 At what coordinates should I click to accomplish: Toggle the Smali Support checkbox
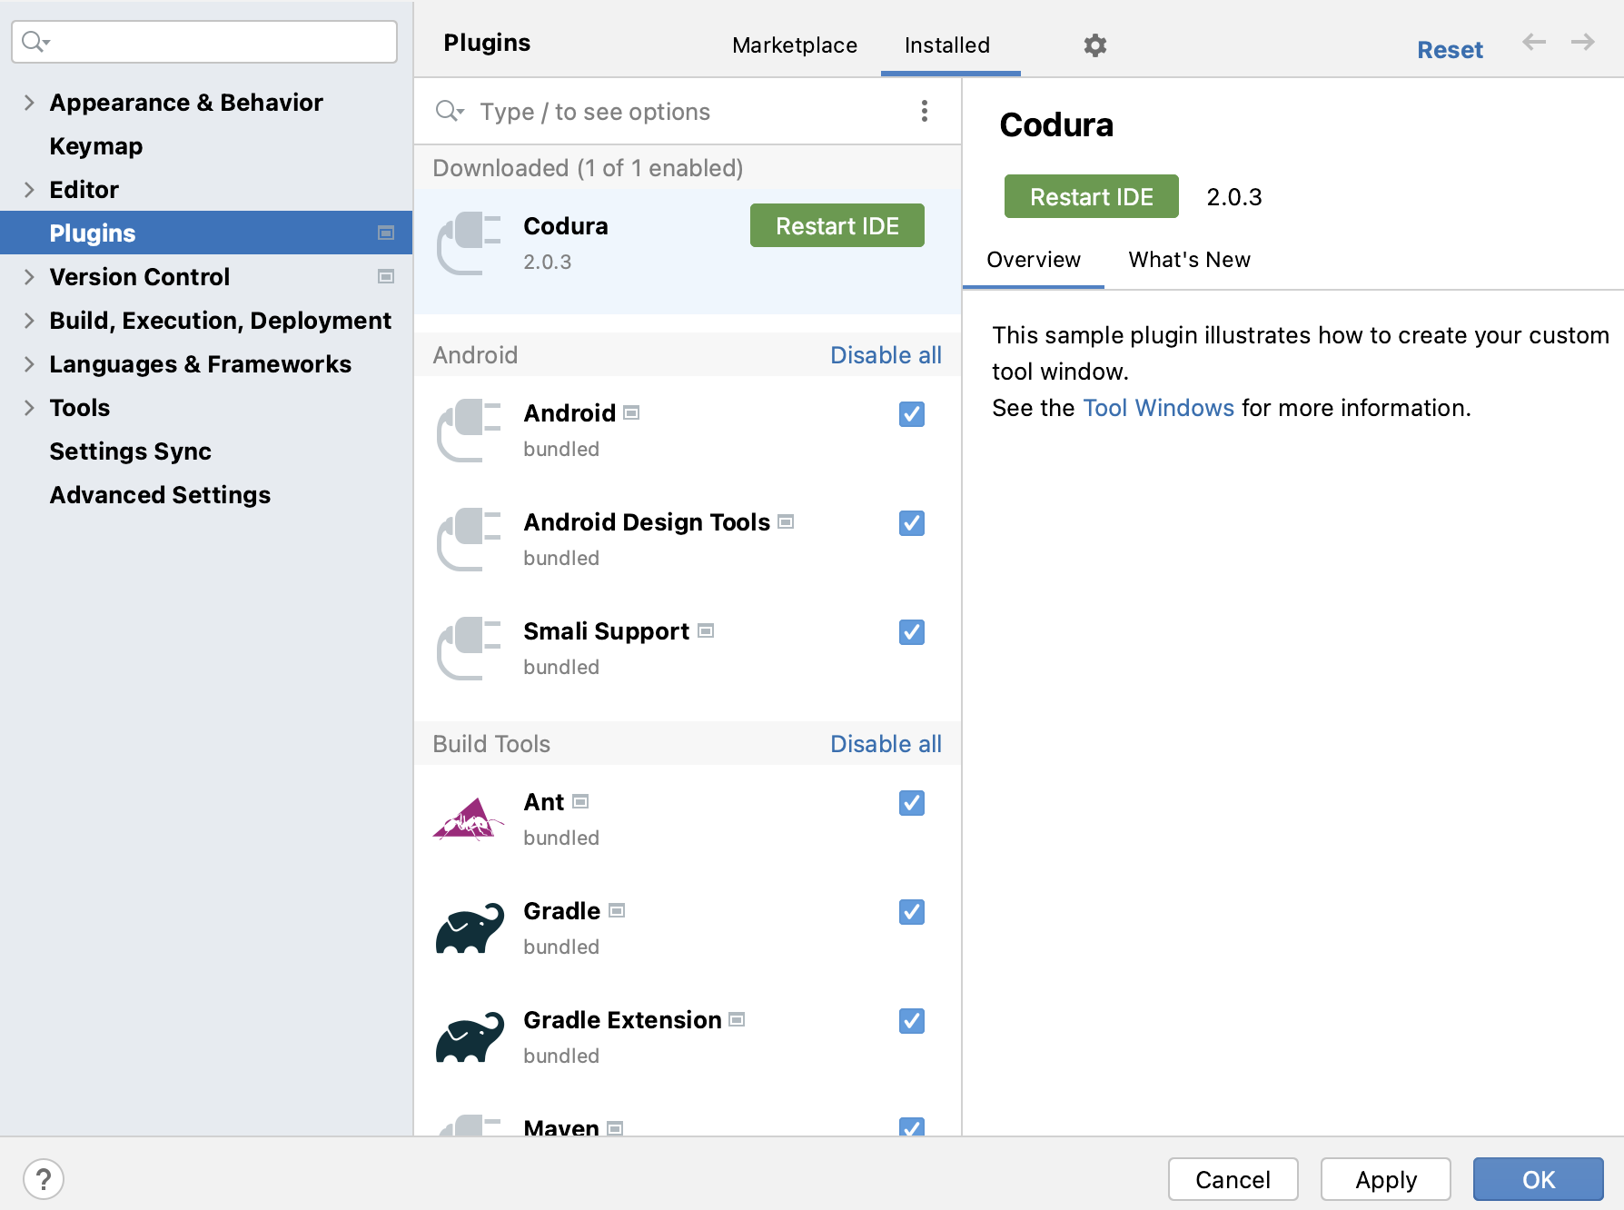click(x=912, y=632)
